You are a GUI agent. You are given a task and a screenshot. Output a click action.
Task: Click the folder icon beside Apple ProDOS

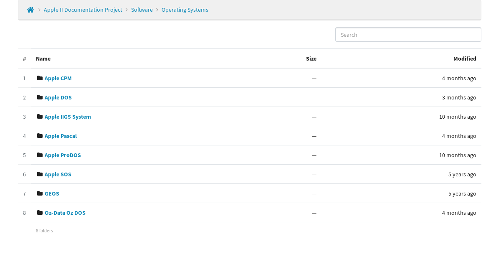[x=40, y=155]
